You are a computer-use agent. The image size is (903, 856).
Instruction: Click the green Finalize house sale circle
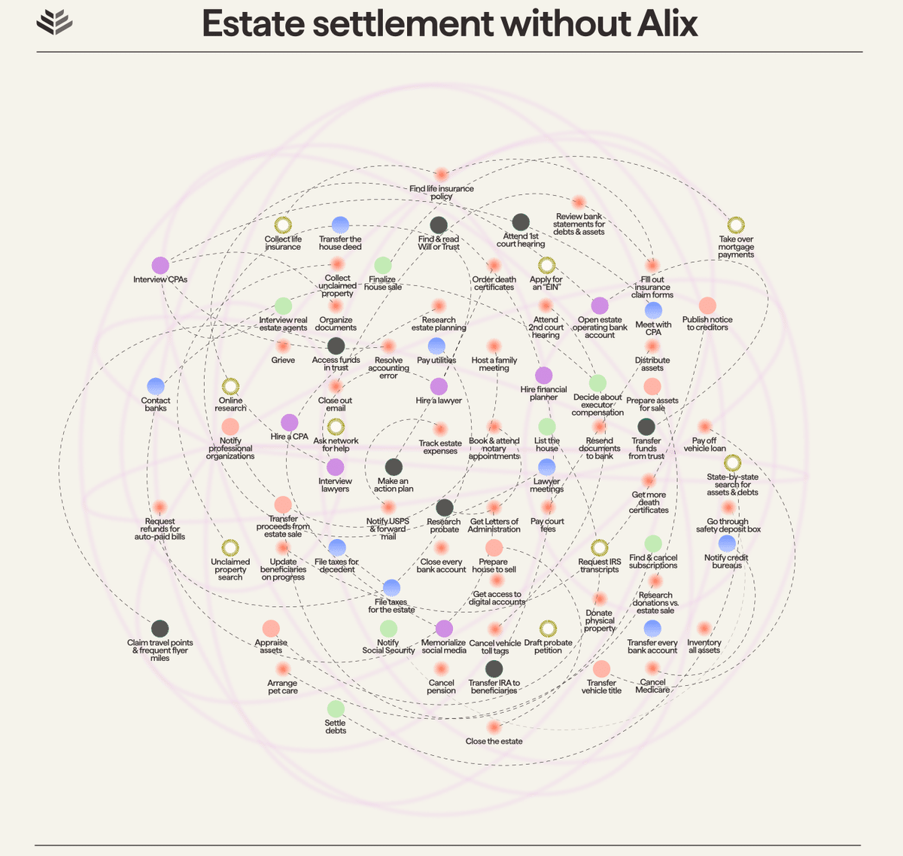click(x=383, y=265)
